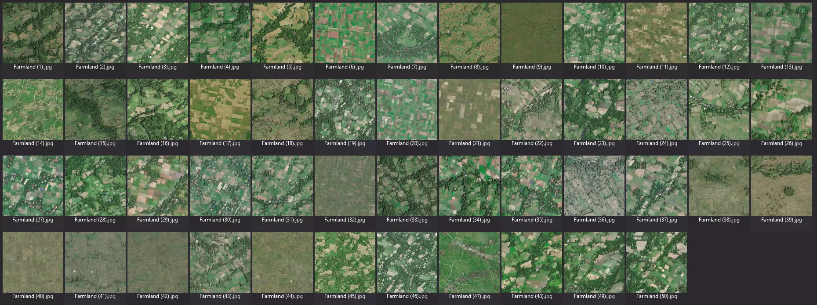The image size is (817, 305).
Task: Click the file name 'Farmland (13).jpg'
Action: click(781, 67)
